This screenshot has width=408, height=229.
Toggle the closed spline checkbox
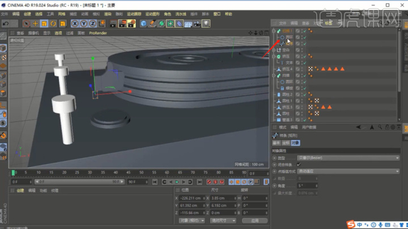point(299,164)
